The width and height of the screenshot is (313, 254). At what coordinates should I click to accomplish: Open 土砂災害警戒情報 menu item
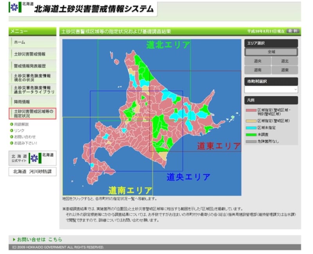tap(33, 54)
